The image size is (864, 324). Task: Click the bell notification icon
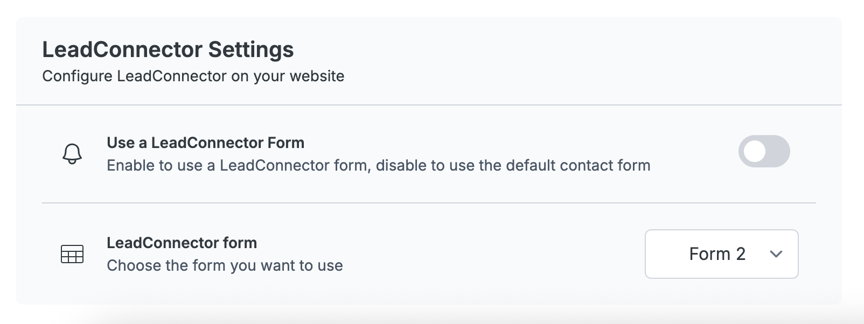point(72,154)
